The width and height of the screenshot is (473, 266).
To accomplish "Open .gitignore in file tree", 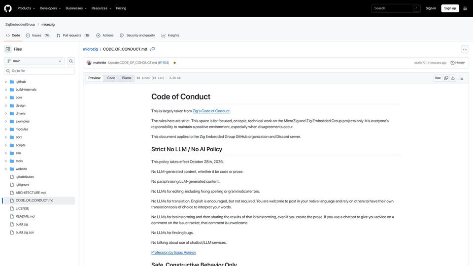I will pos(22,185).
